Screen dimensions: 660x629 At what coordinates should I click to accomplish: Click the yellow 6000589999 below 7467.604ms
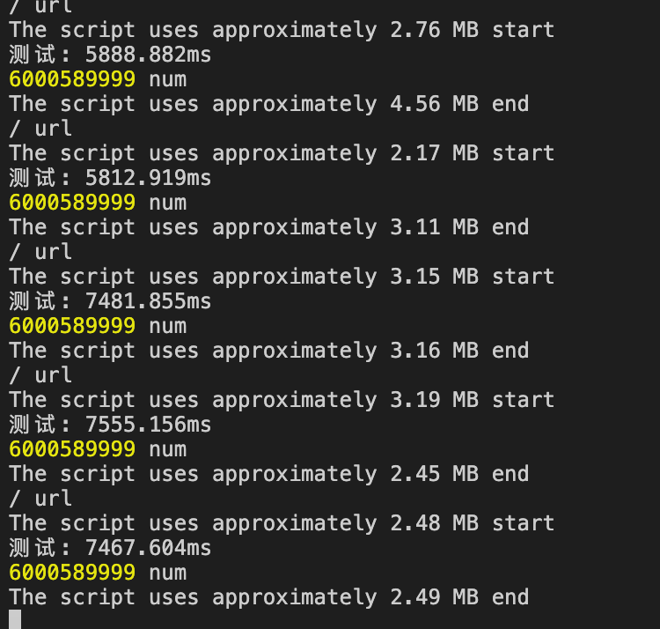[72, 573]
